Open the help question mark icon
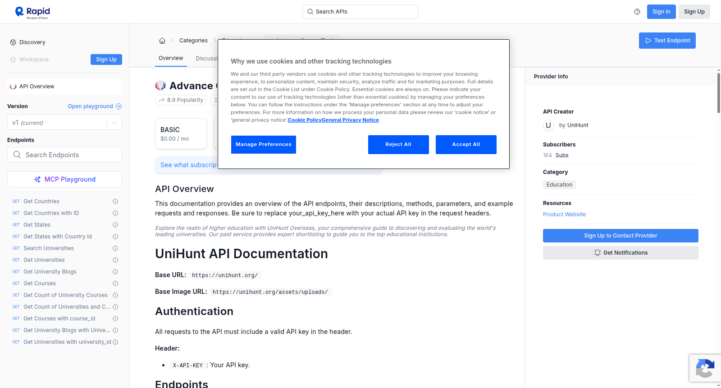The height and width of the screenshot is (388, 721). click(x=637, y=12)
